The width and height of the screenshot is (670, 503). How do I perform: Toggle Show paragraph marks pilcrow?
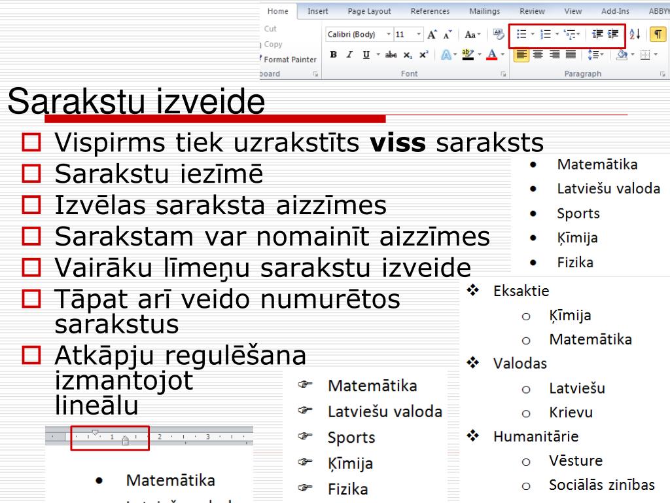(x=658, y=34)
